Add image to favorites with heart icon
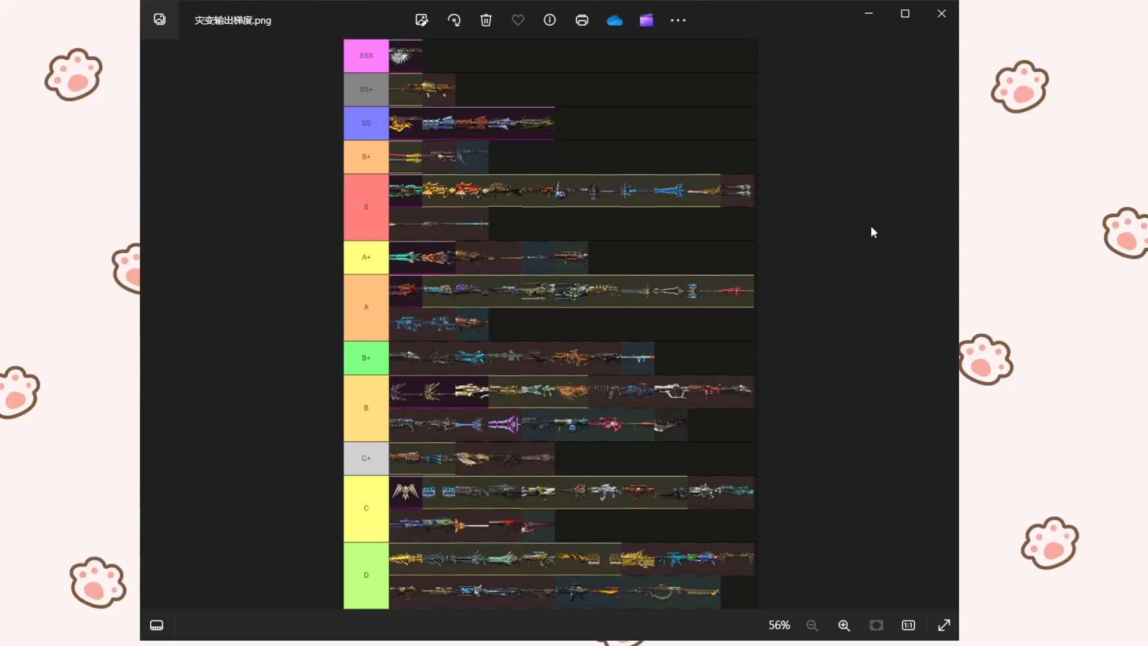This screenshot has height=646, width=1148. pos(518,20)
